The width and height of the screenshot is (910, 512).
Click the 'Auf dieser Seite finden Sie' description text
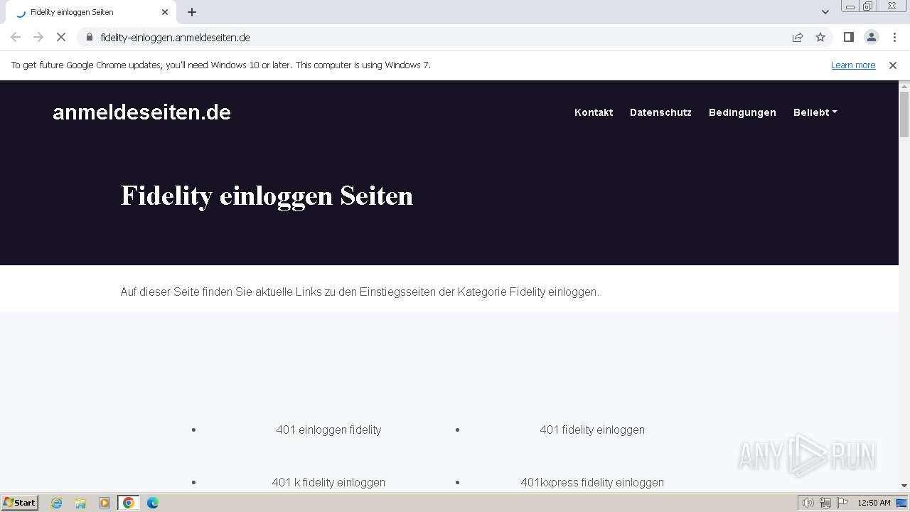(x=360, y=292)
